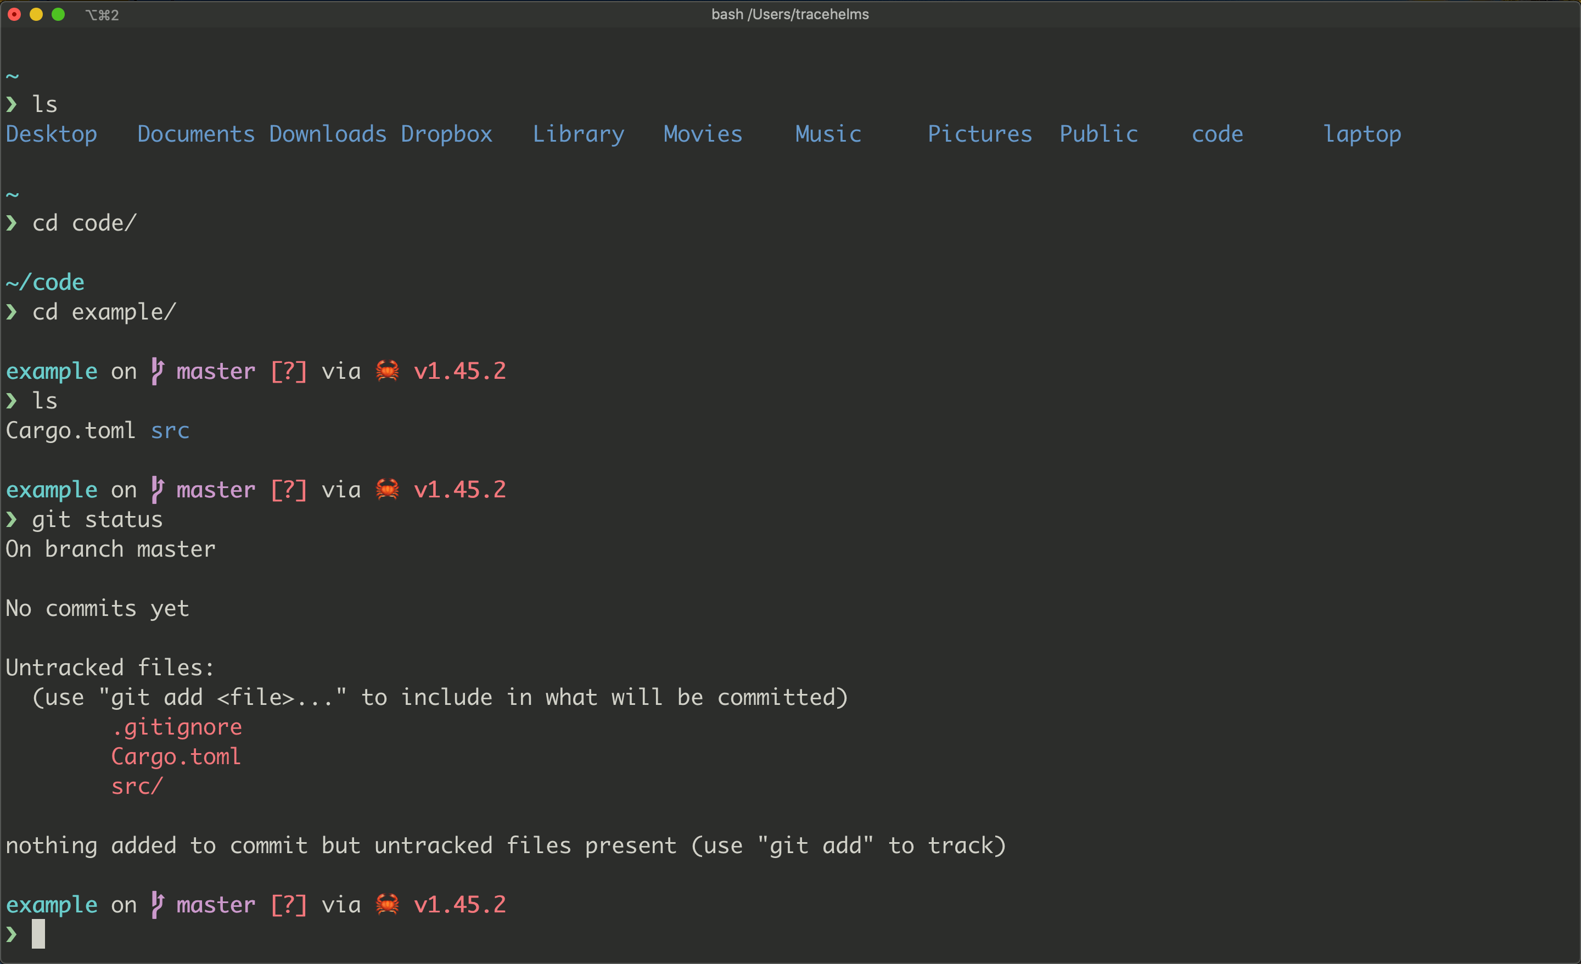Click the git branch icon in last prompt
Viewport: 1581px width, 964px height.
pyautogui.click(x=157, y=904)
